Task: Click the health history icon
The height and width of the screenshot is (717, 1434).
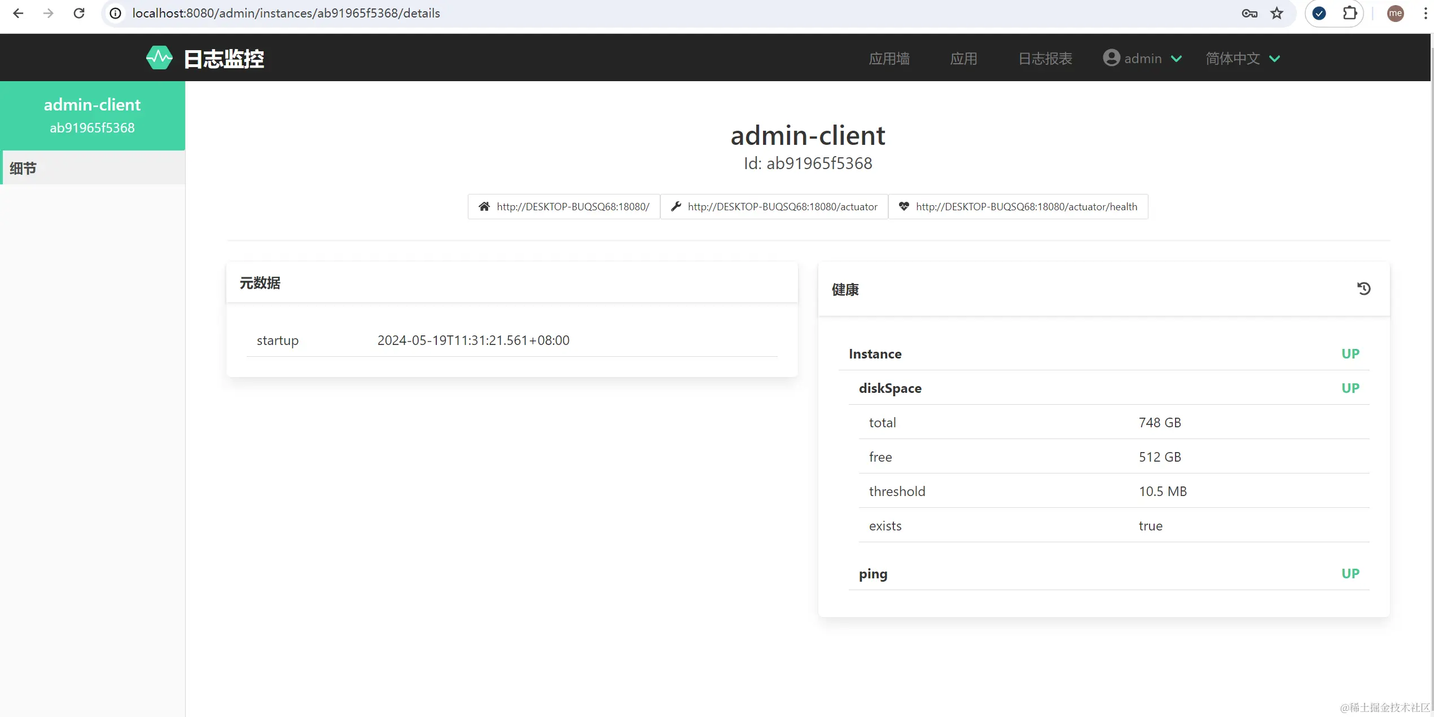Action: point(1363,289)
